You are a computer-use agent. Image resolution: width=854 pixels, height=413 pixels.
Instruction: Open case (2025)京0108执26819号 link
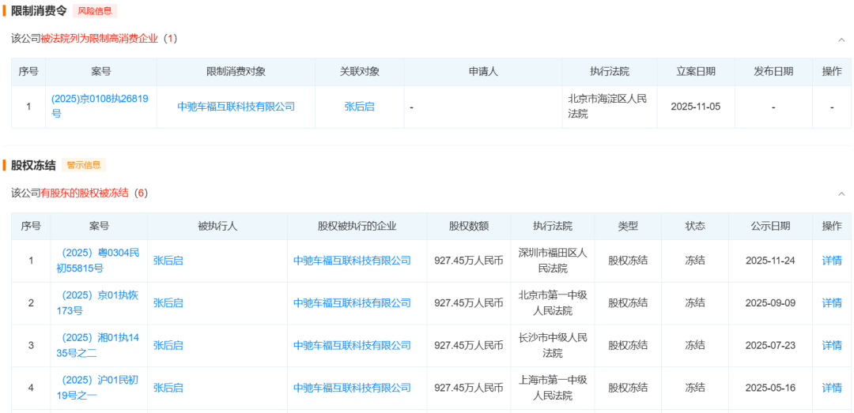click(x=100, y=107)
